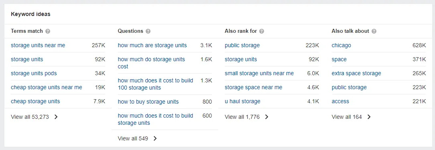Click chevron beside View all 1,776

266,117
